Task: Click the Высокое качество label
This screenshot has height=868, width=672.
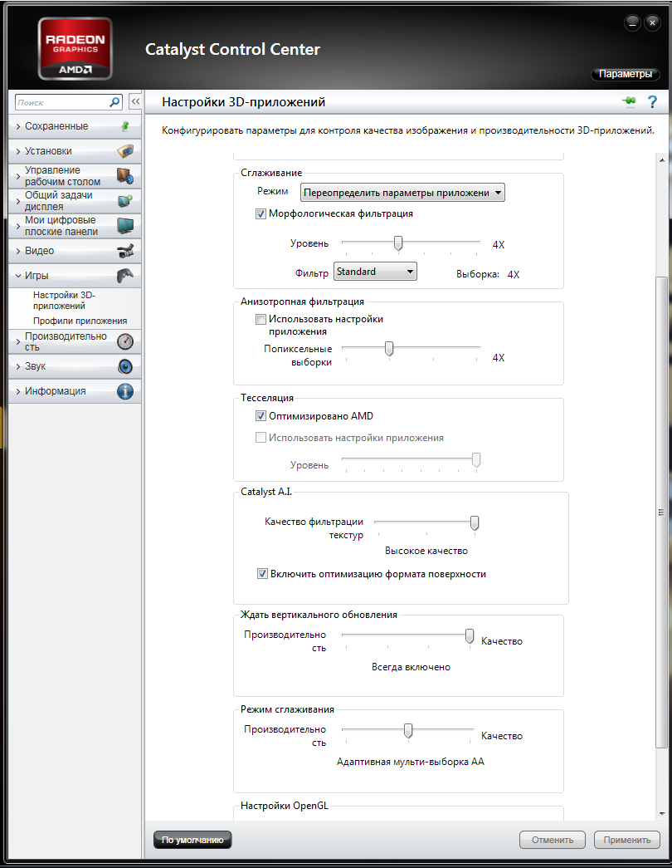Action: point(426,551)
